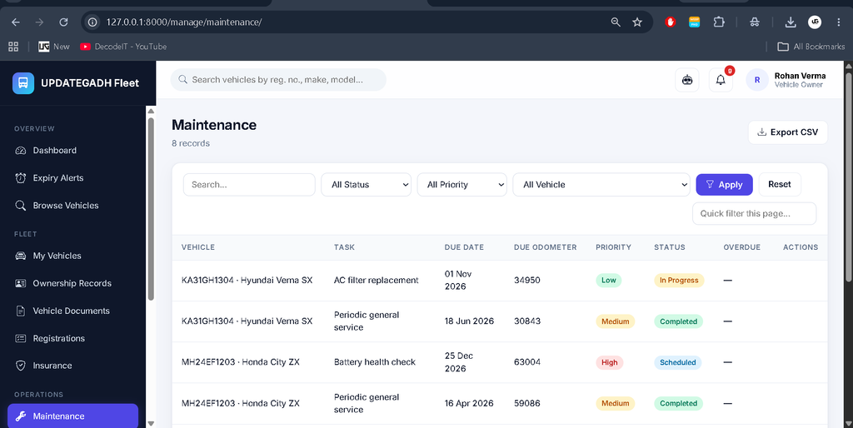
Task: Click the Export CSV button
Action: tap(788, 132)
